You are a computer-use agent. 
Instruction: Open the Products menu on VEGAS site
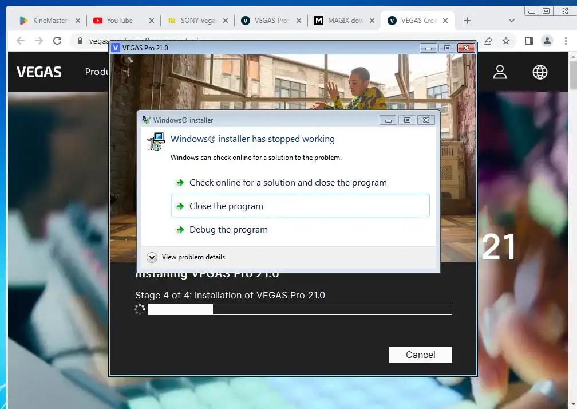[x=97, y=72]
